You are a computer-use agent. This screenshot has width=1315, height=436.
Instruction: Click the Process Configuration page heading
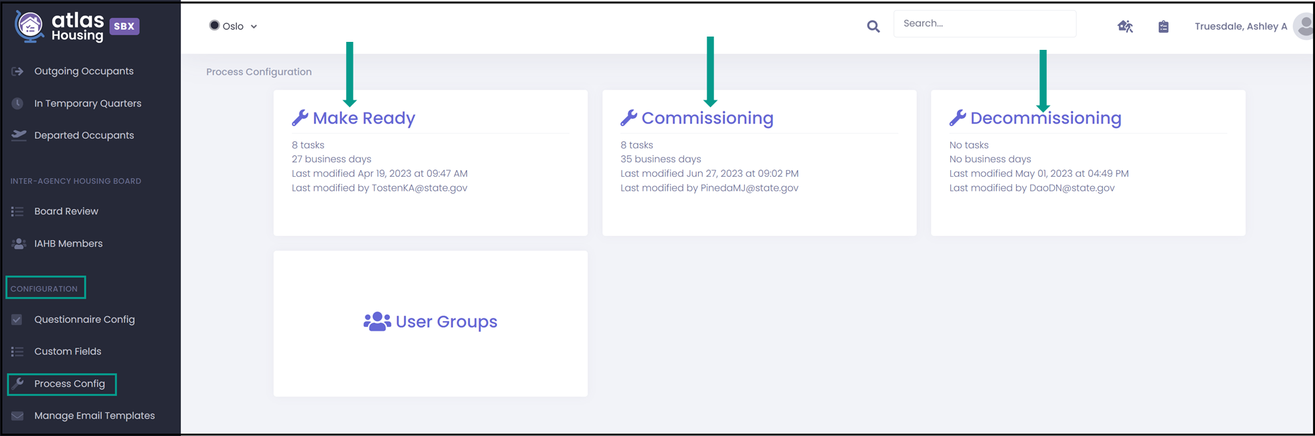click(259, 72)
